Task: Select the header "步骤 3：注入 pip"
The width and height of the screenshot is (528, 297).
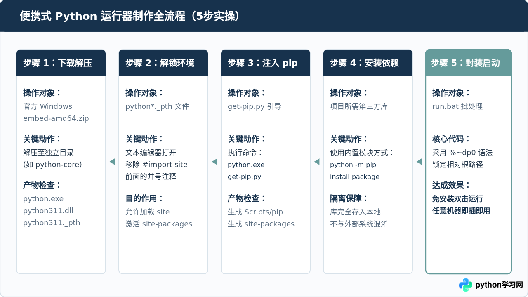Action: point(266,63)
